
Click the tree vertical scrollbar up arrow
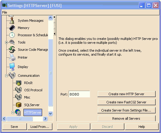click(x=51, y=18)
